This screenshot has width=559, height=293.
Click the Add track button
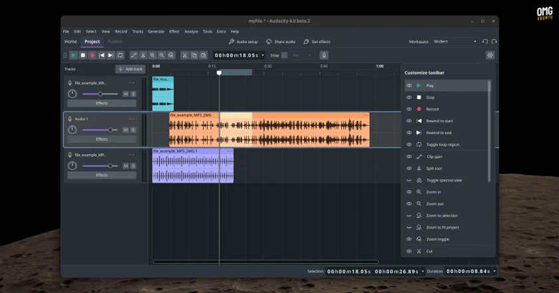130,69
